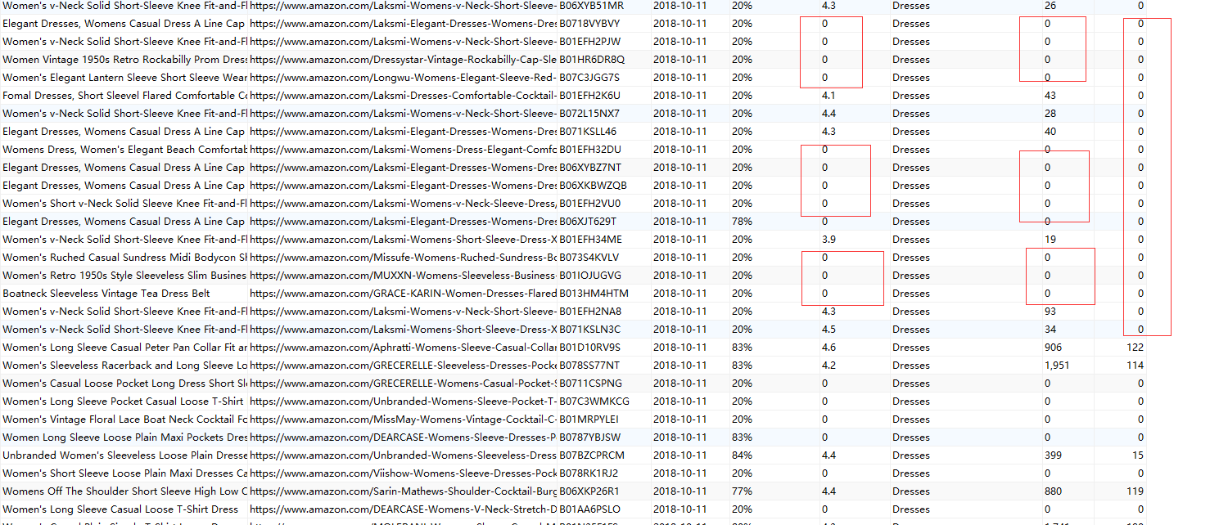Open the Missufe-Womens-Ruched-Sundress Amazon URL
The width and height of the screenshot is (1210, 525).
point(403,257)
